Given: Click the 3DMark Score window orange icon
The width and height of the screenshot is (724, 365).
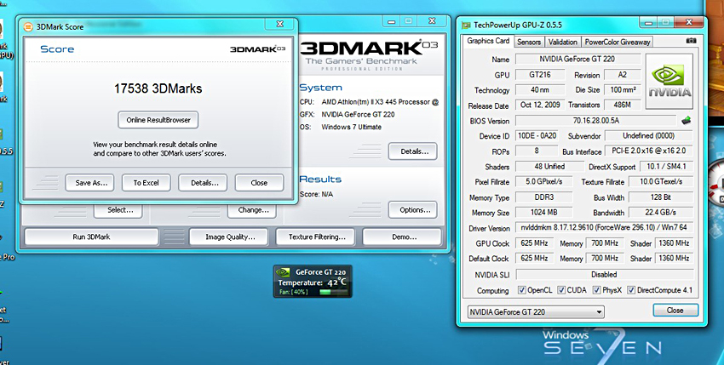Looking at the screenshot, I should (28, 26).
